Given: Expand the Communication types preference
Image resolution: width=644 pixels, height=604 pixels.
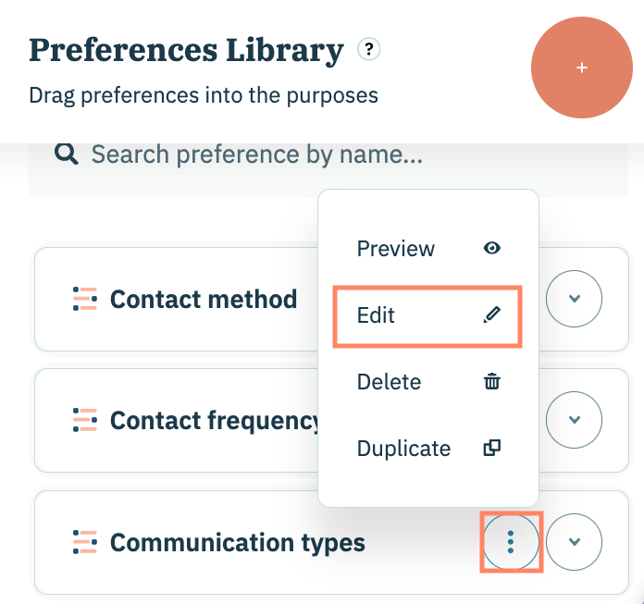Looking at the screenshot, I should tap(574, 542).
